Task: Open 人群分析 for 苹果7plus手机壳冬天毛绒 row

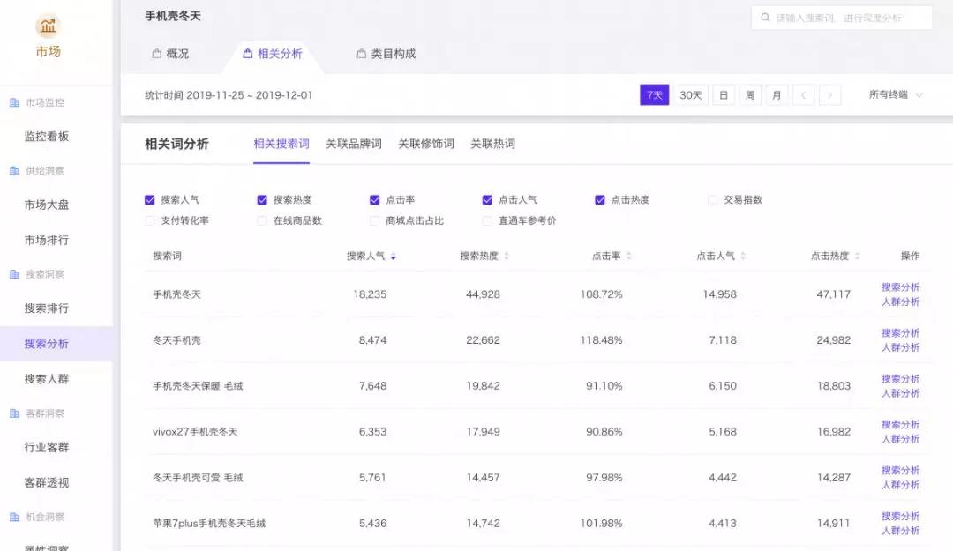Action: click(x=900, y=531)
